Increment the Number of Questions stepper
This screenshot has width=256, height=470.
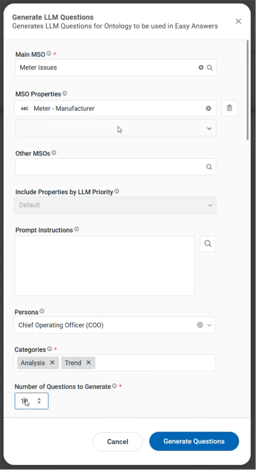tap(39, 399)
